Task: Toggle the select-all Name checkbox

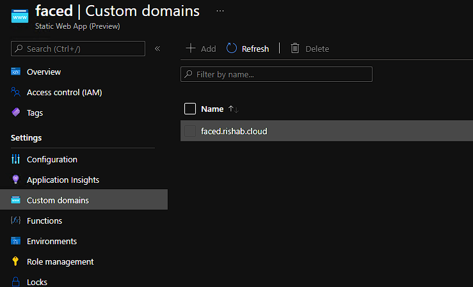Action: pos(190,109)
